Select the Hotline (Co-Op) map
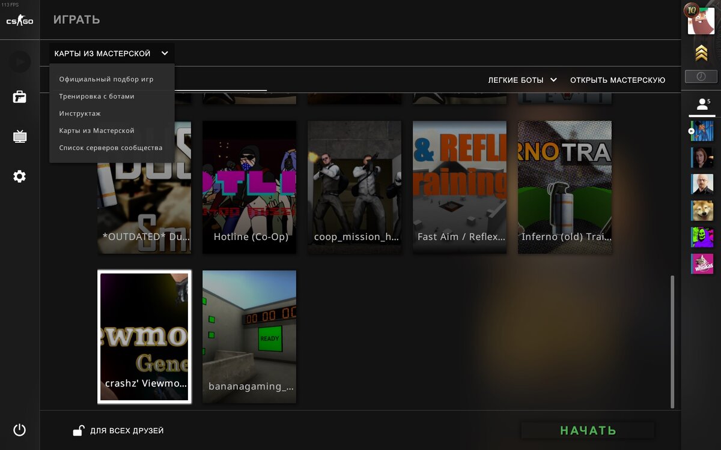The width and height of the screenshot is (721, 450). pos(249,187)
